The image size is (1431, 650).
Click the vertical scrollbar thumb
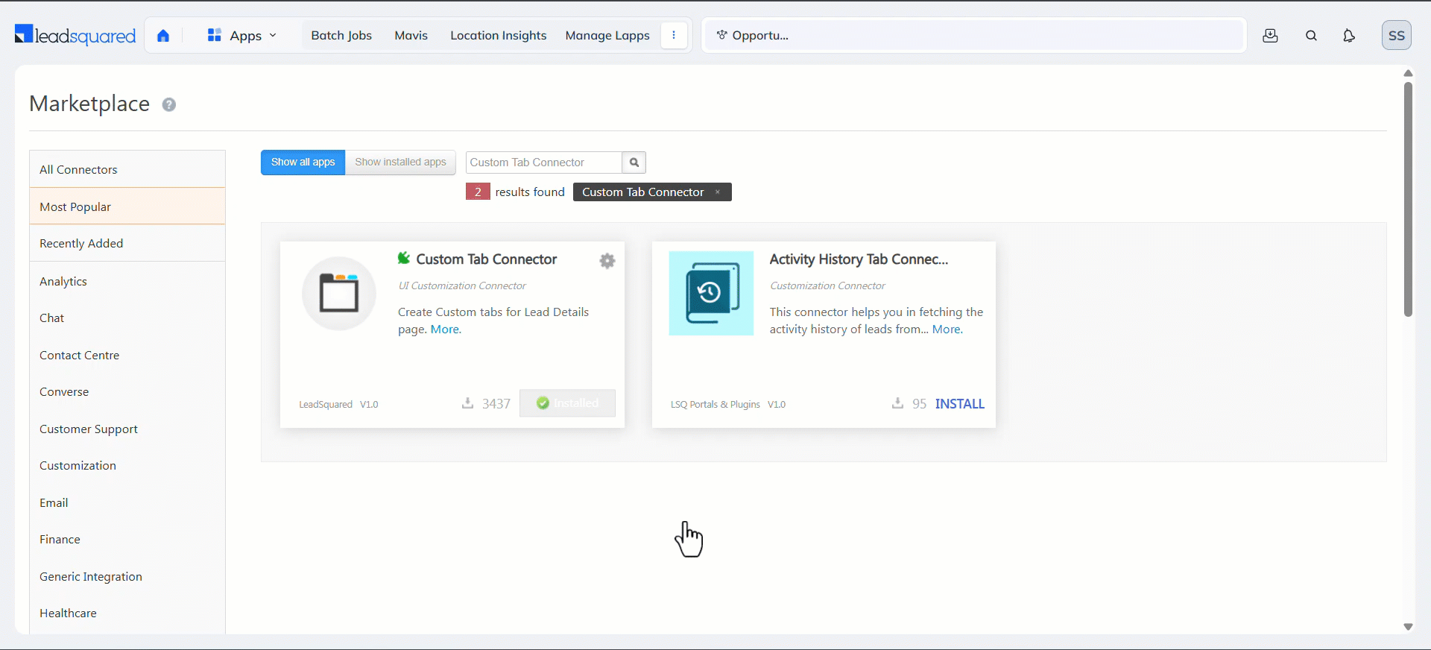(x=1408, y=199)
